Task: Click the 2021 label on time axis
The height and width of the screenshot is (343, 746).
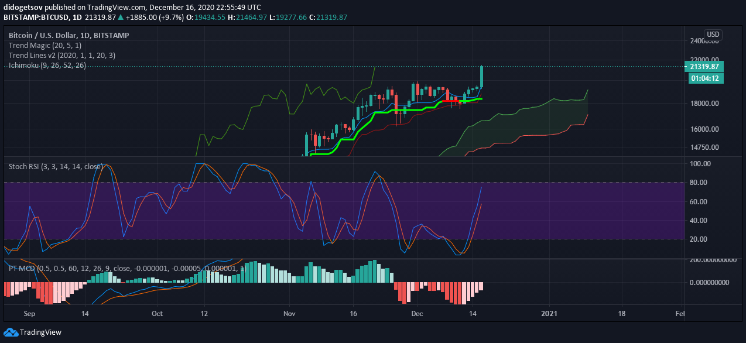Action: [x=549, y=313]
